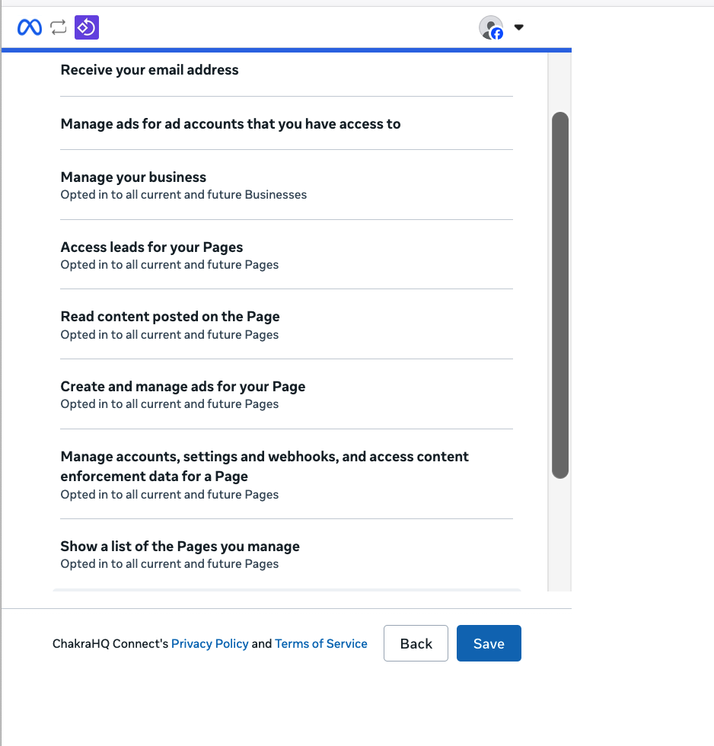
Task: Click the profile avatar picture
Action: 489,27
